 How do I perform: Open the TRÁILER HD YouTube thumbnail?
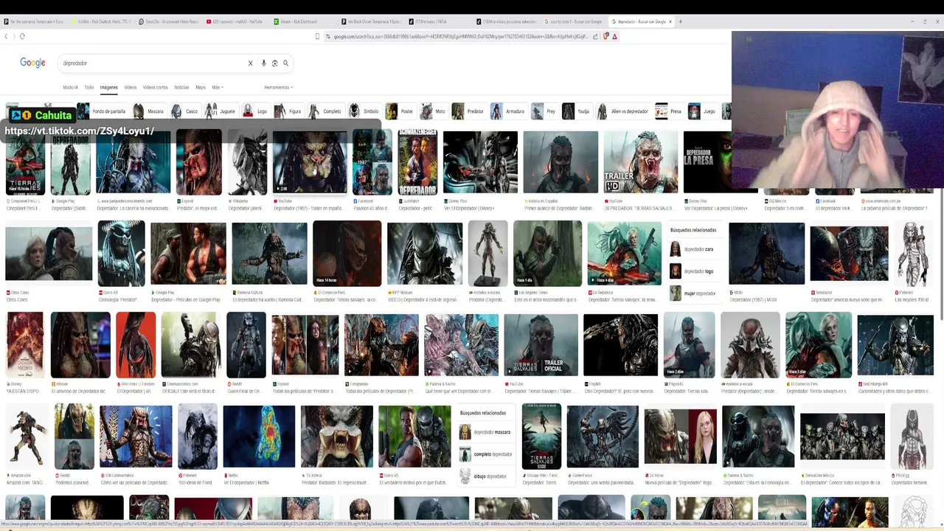click(640, 162)
